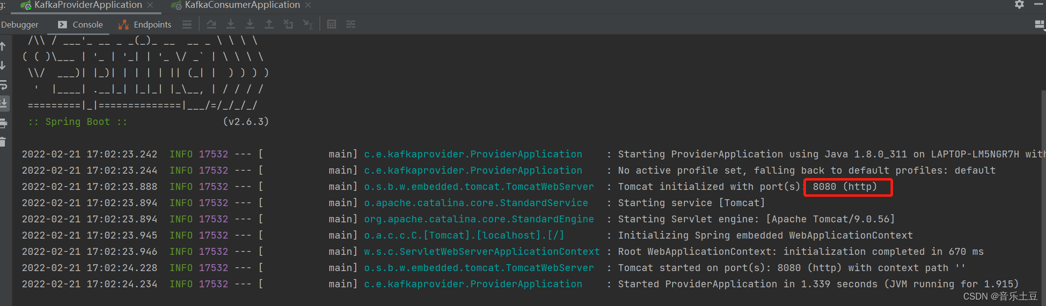Click the timestamp '2022-02-21 17:02:23.888'
The width and height of the screenshot is (1046, 306).
90,186
